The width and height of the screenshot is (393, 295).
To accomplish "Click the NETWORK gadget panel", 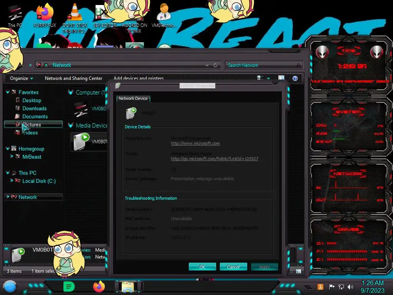I will [349, 187].
